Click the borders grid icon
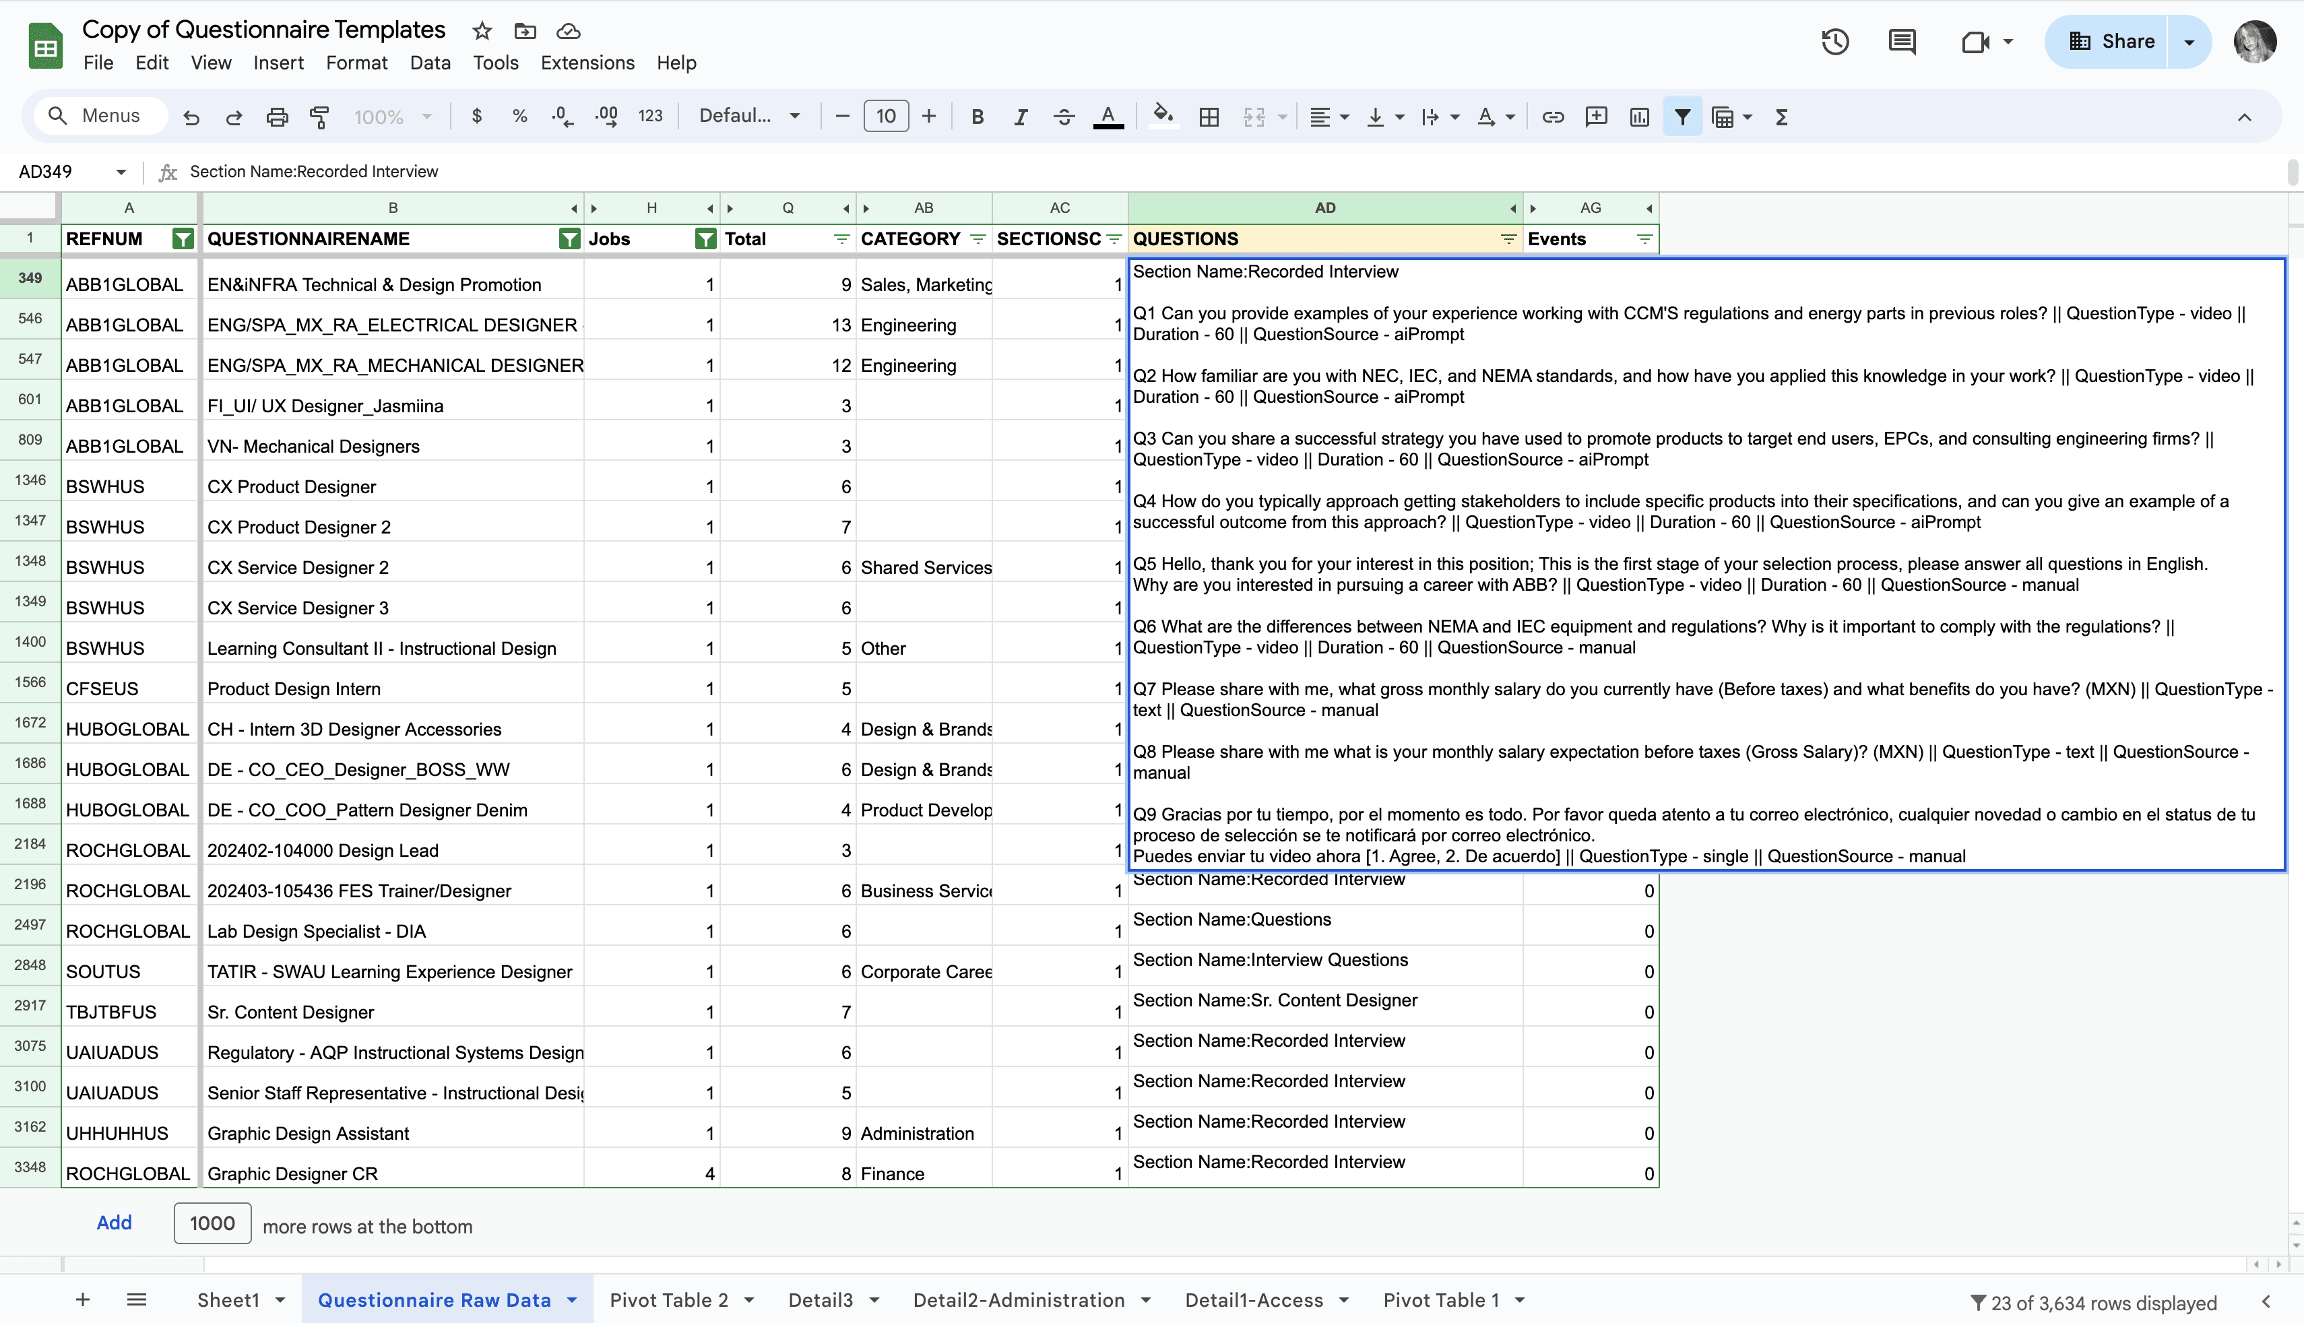Image resolution: width=2304 pixels, height=1323 pixels. click(x=1209, y=117)
